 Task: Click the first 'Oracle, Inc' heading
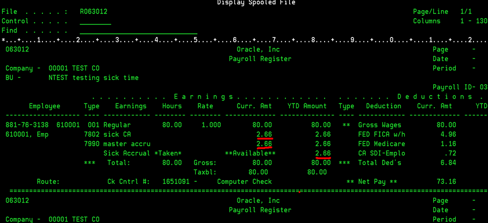[259, 50]
